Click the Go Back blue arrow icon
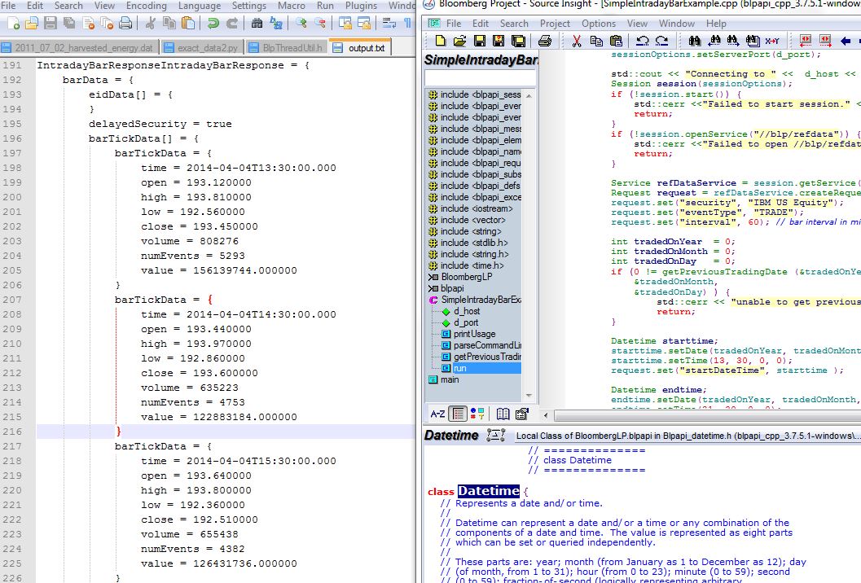 tap(846, 42)
